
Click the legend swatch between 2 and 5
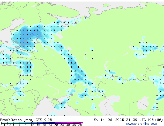pos(22,123)
